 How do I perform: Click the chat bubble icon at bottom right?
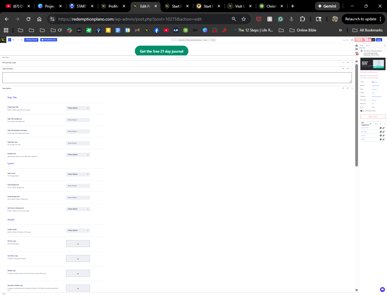click(x=382, y=289)
